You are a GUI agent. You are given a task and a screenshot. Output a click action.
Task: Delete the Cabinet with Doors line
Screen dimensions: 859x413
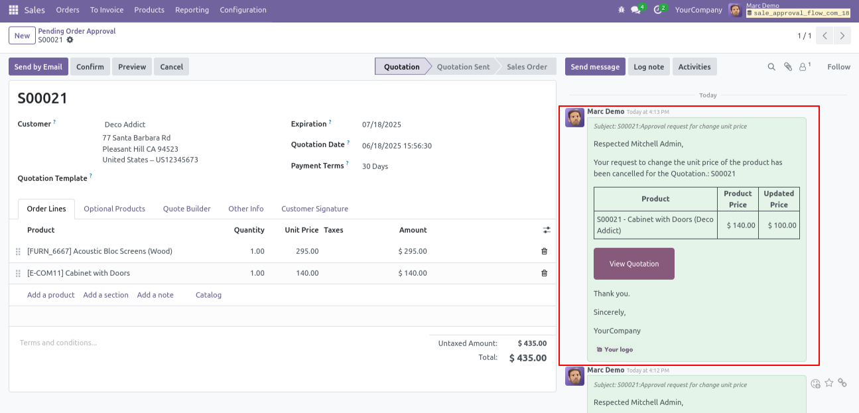coord(545,273)
